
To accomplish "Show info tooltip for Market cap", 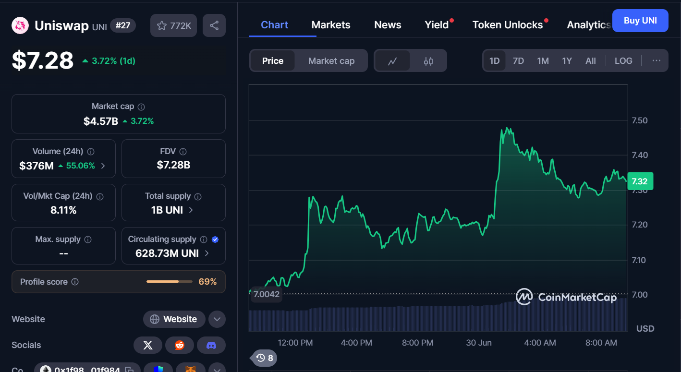I will (141, 107).
